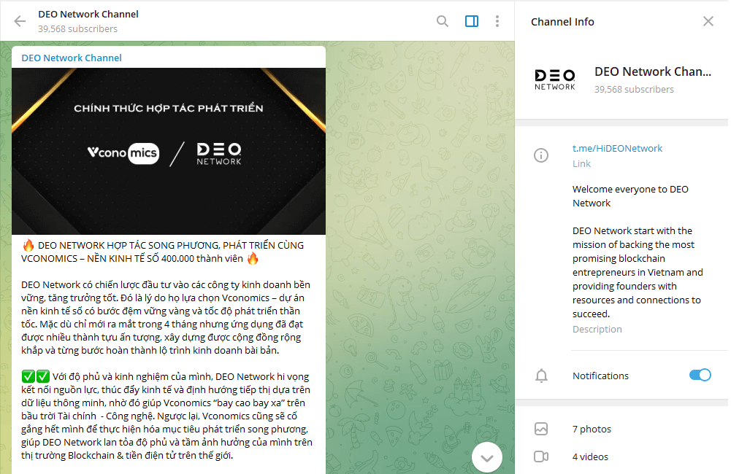731x474 pixels.
Task: Click the Welcome everyone to DEO Network text
Action: 630,196
